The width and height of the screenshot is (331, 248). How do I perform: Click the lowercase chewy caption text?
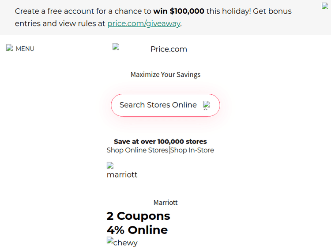(x=126, y=243)
